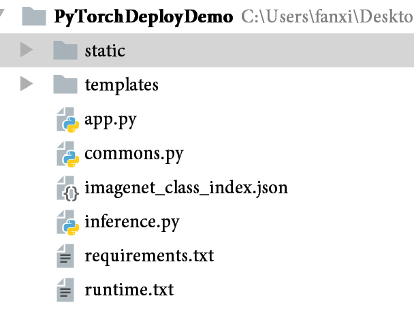This screenshot has height=309, width=414.
Task: Select the app.py file name
Action: [x=110, y=120]
